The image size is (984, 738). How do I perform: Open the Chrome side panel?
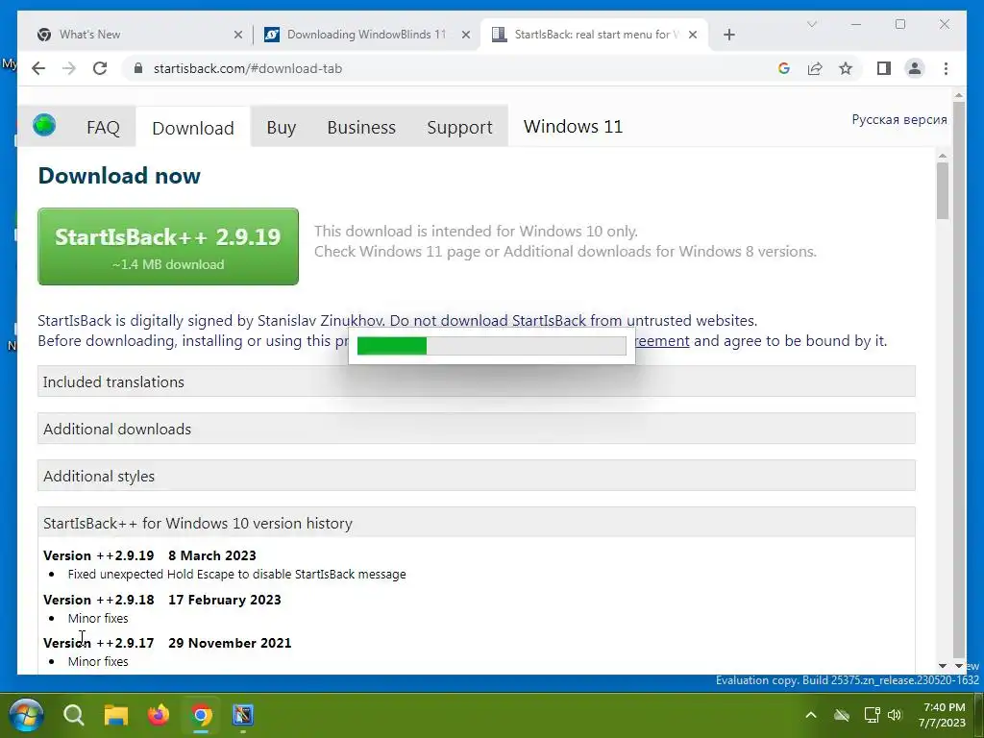coord(884,68)
